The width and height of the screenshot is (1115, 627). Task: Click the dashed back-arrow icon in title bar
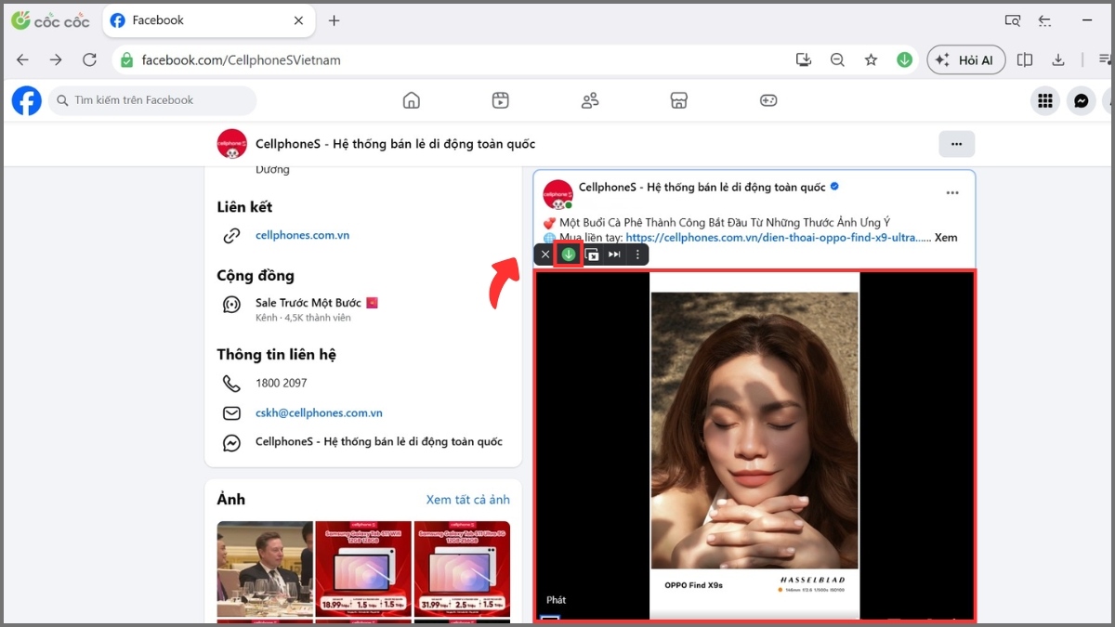click(1044, 20)
